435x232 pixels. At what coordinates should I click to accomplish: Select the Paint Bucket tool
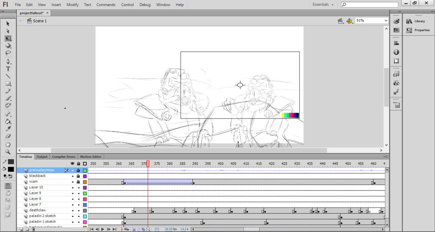[x=8, y=122]
